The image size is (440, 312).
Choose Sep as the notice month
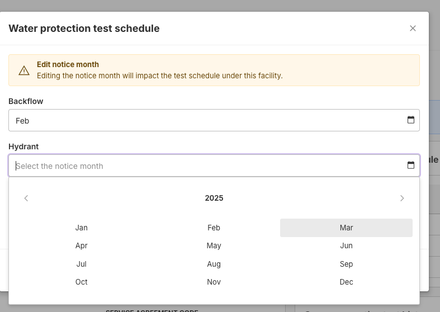point(346,264)
